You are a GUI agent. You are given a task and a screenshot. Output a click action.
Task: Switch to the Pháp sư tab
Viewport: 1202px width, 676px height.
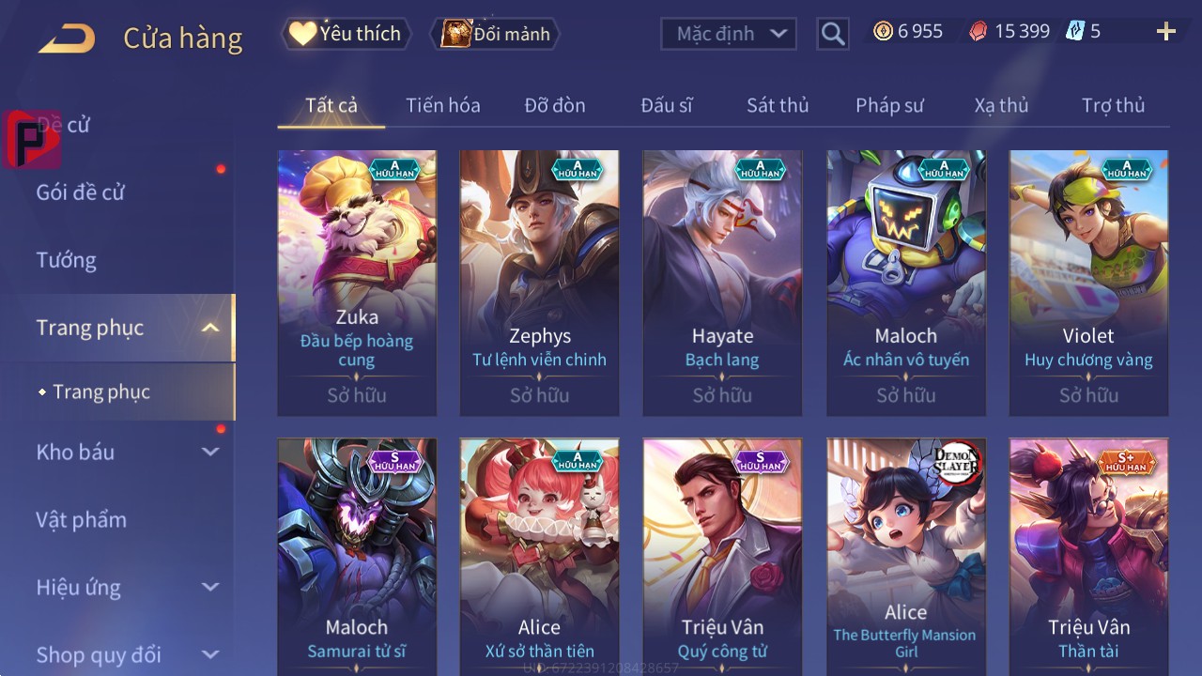(889, 105)
